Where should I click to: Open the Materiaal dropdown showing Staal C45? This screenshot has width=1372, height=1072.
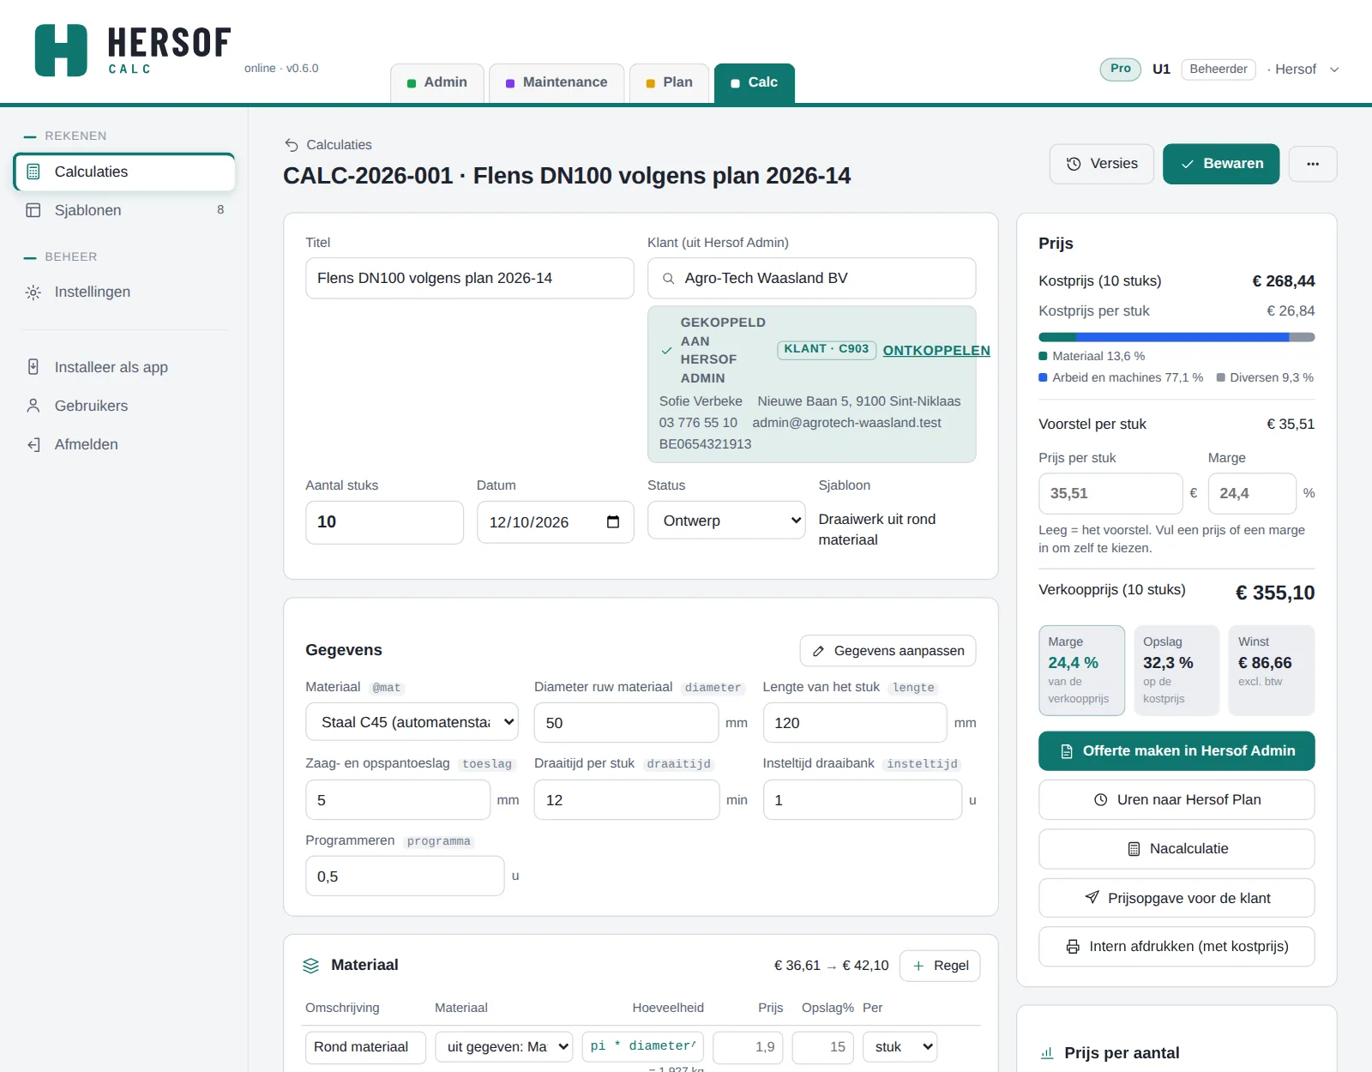click(412, 722)
